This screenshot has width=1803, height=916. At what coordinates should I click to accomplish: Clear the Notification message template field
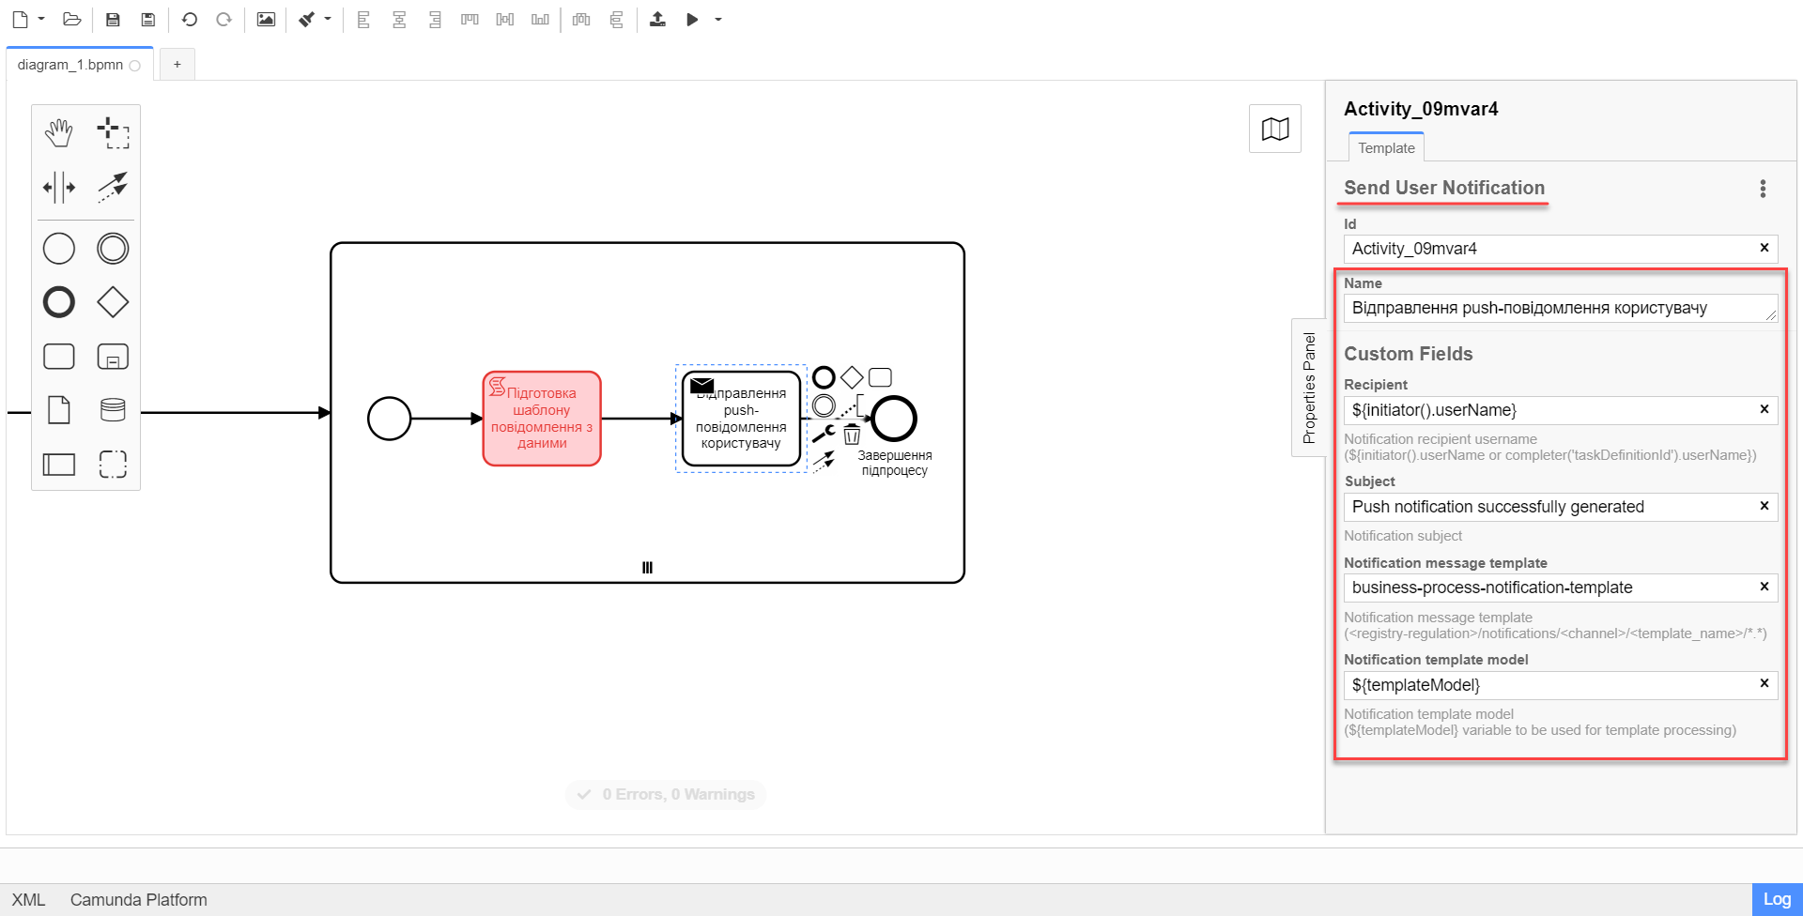tap(1764, 587)
